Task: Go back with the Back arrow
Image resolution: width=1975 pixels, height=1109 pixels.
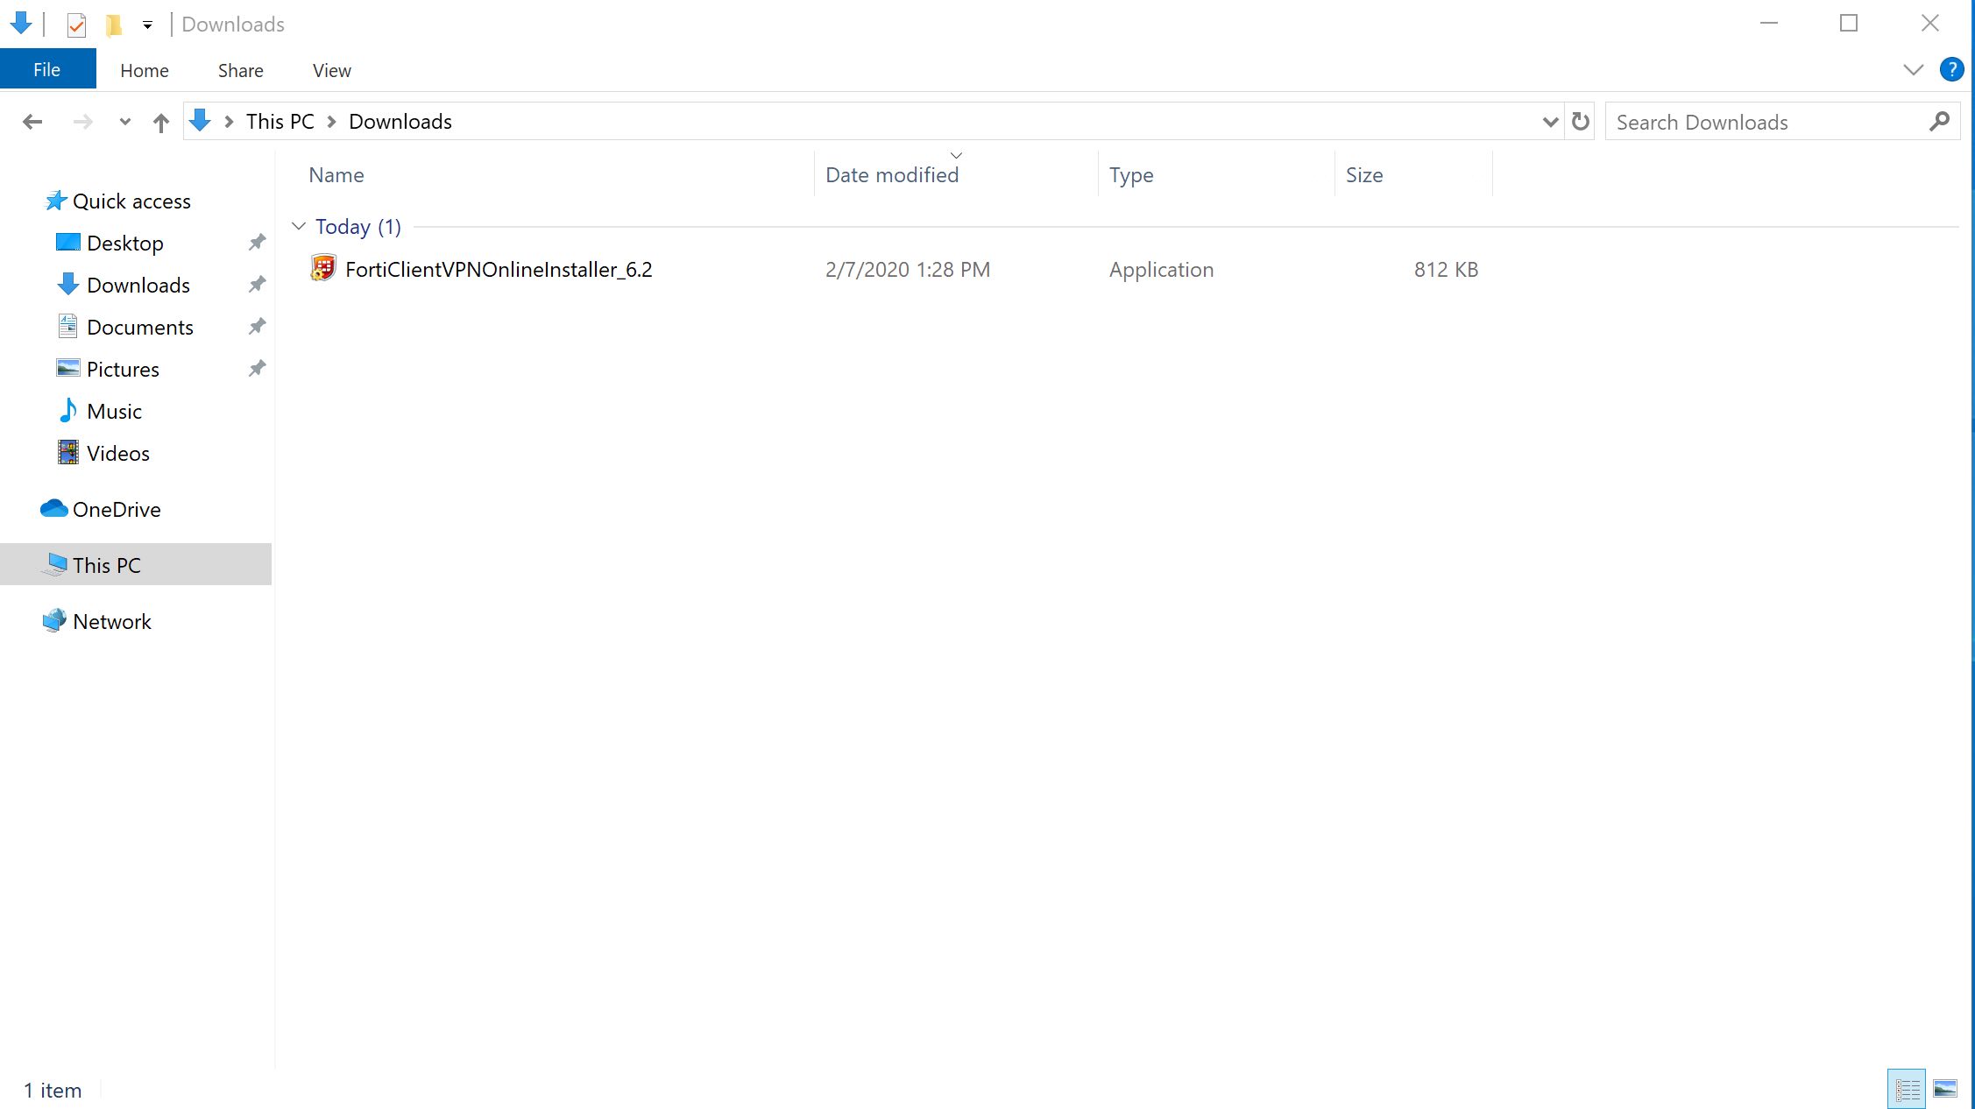Action: 32,122
